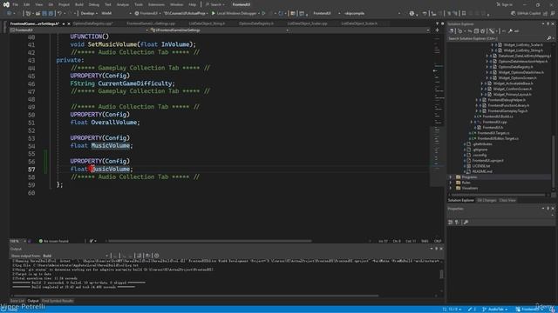Click the Solution Explorer search field
558x313 pixels.
[x=496, y=38]
